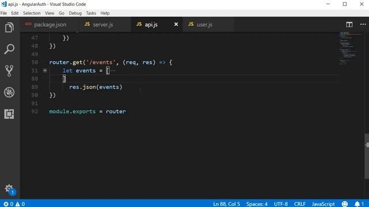Viewport: 369px width, 207px height.
Task: Click 'let events' on line 51
Action: pyautogui.click(x=79, y=71)
